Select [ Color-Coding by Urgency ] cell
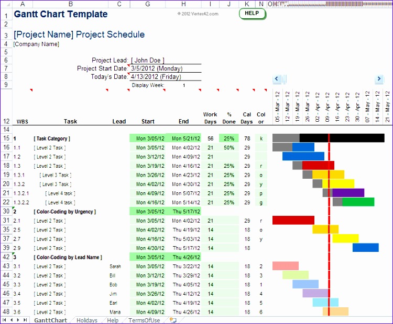The image size is (393, 324). pos(64,212)
